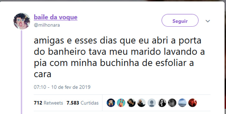The width and height of the screenshot is (226, 114).
Task: Select the grayscale close-up face avatar
Action: 172,103
